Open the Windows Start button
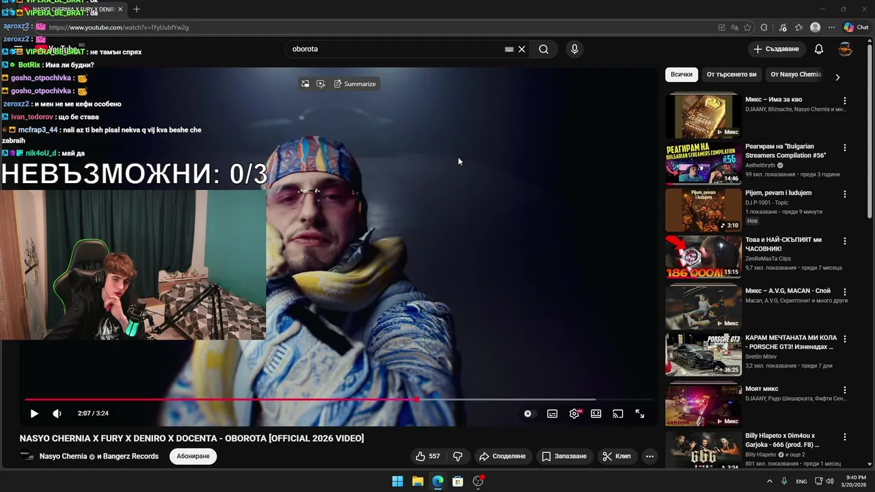The height and width of the screenshot is (492, 875). coord(397,481)
